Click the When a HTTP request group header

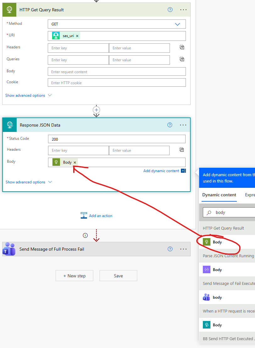click(x=227, y=311)
